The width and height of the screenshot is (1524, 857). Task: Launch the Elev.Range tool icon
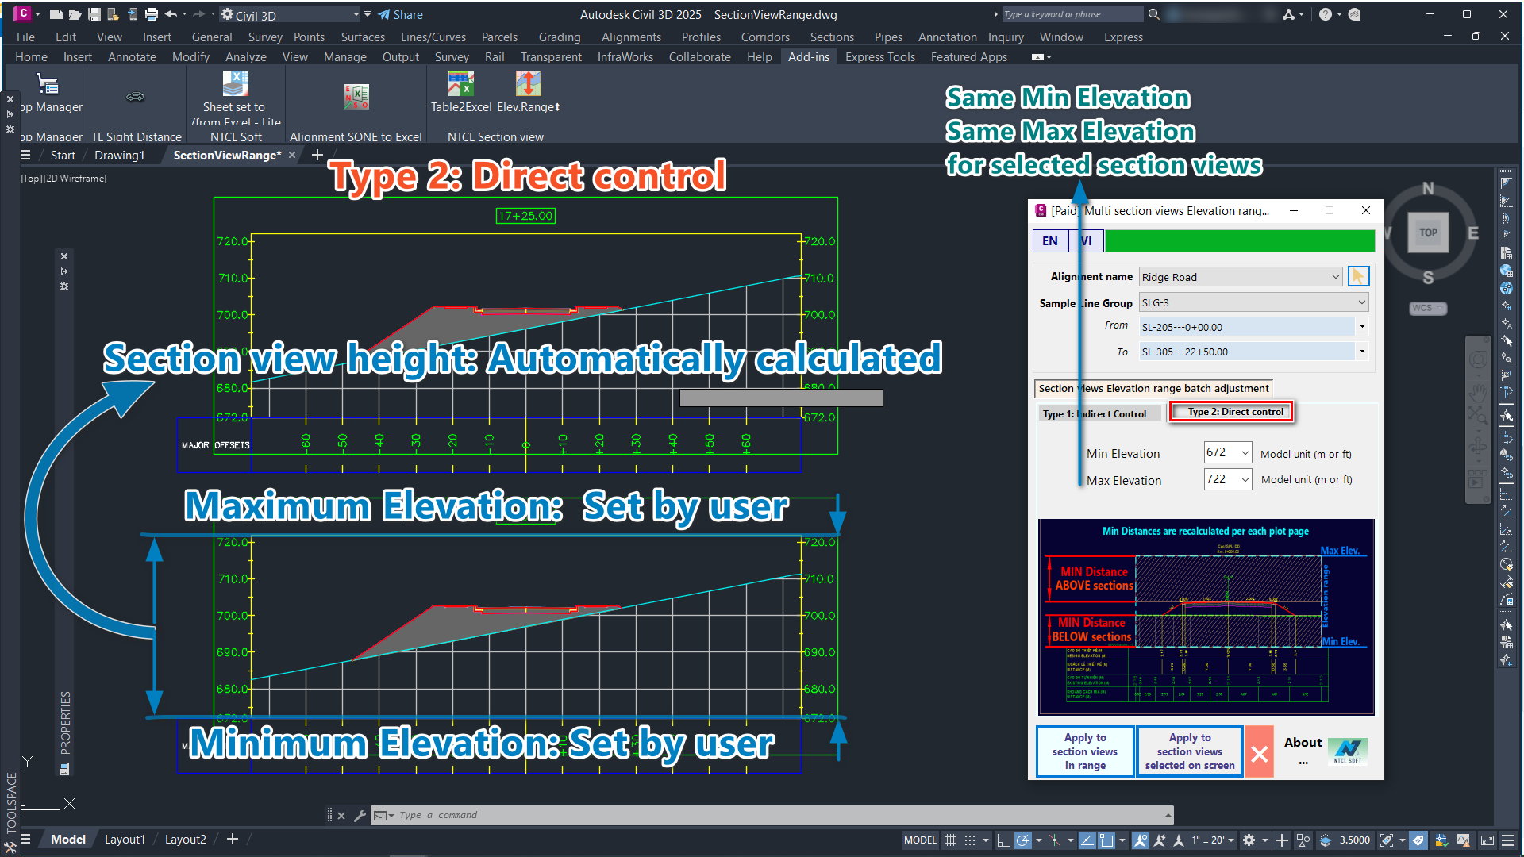[528, 84]
